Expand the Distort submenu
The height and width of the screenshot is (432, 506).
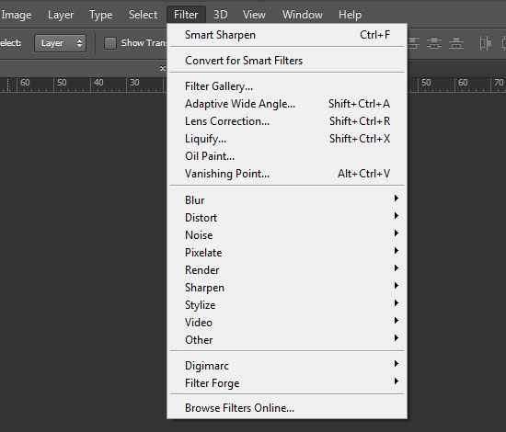tap(287, 217)
